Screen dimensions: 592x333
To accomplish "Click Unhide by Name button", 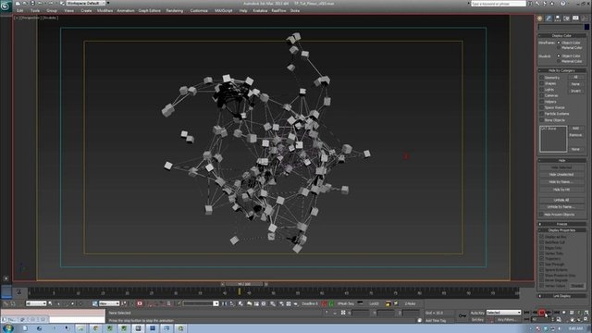I will coord(561,207).
